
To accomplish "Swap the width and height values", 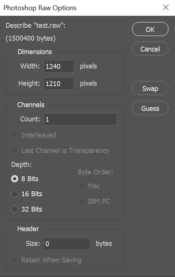I will [x=150, y=88].
